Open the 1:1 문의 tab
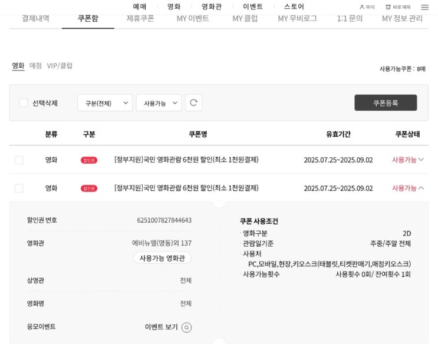 (x=350, y=18)
